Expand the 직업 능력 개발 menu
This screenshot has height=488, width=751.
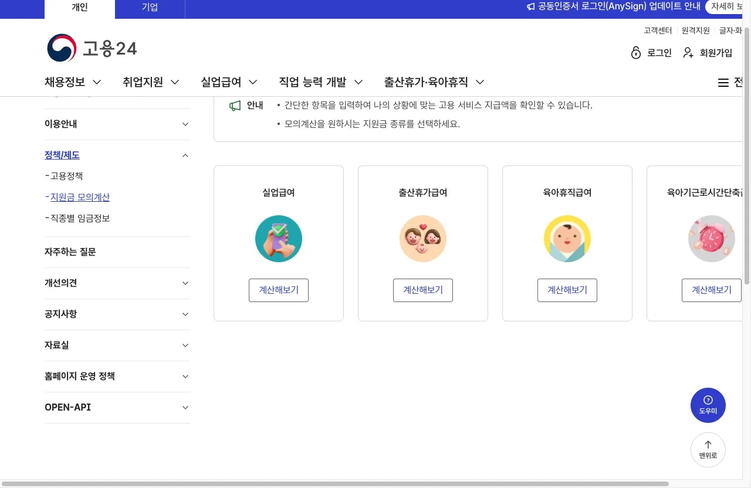(x=321, y=82)
